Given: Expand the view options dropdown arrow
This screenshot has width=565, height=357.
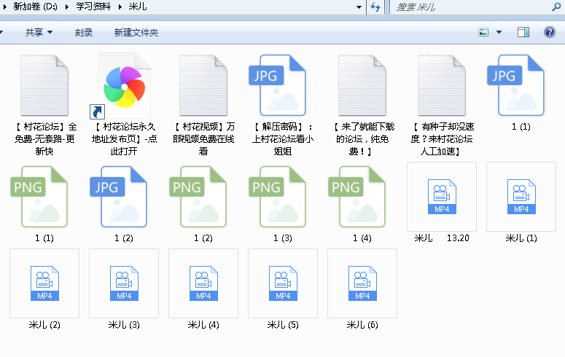Looking at the screenshot, I should point(499,32).
